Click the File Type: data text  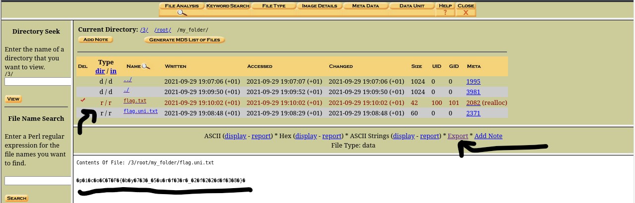353,146
